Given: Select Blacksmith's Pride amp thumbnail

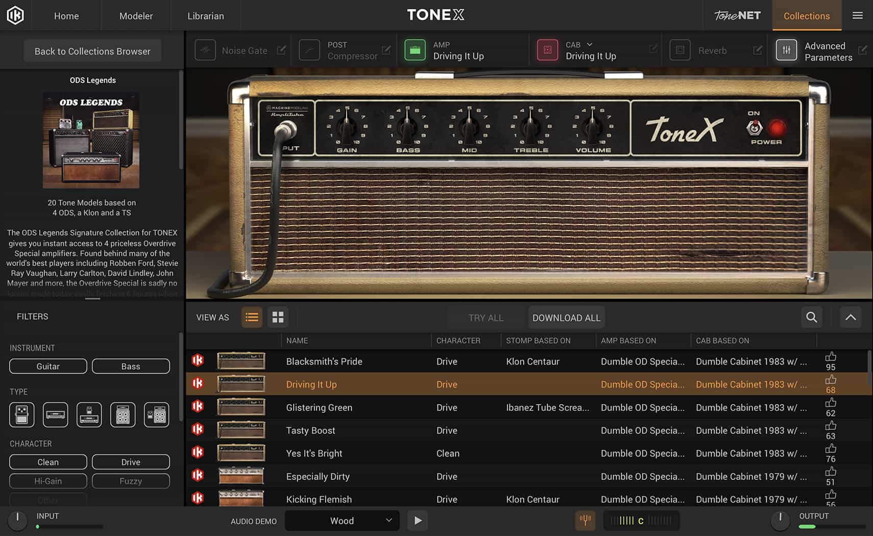Looking at the screenshot, I should [241, 361].
